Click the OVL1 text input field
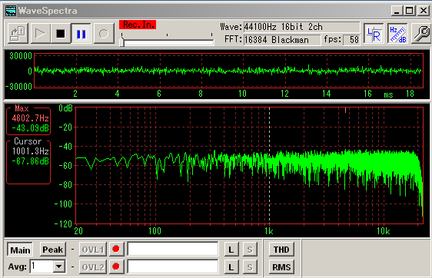This screenshot has height=278, width=432. (173, 249)
